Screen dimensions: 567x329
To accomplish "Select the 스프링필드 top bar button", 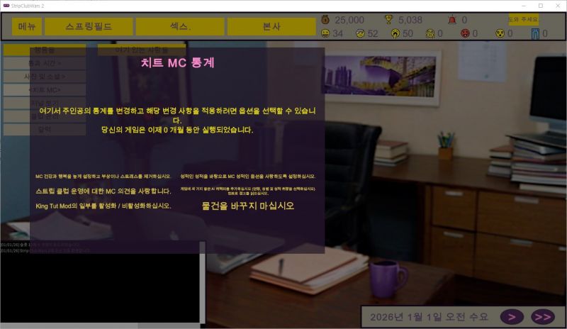I will 89,26.
